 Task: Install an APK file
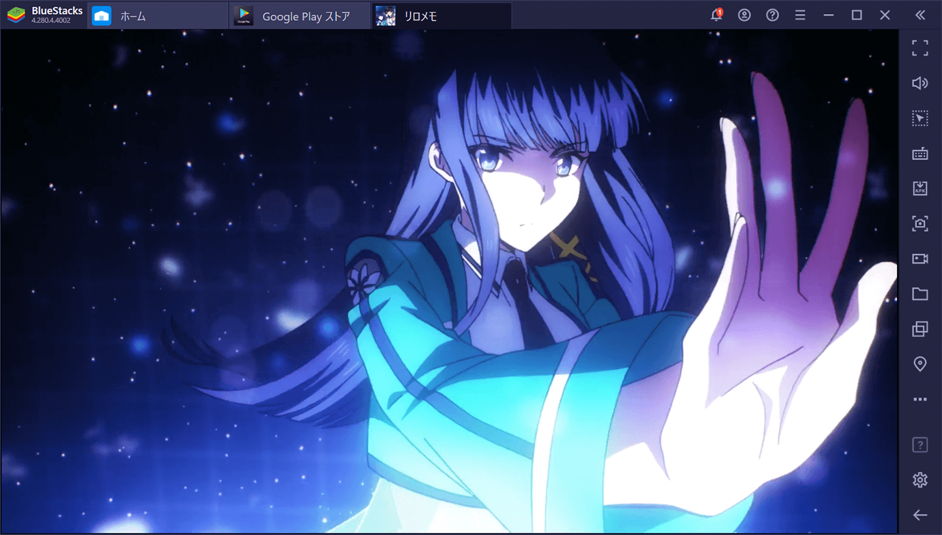(920, 188)
